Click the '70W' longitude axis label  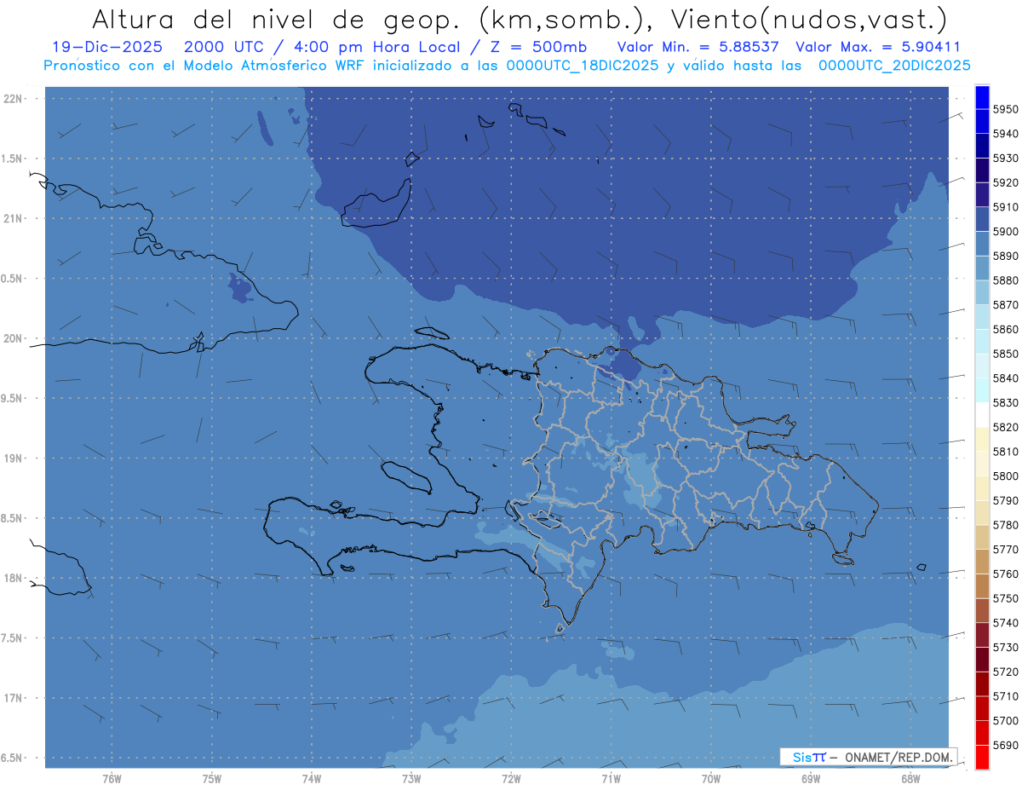(710, 778)
